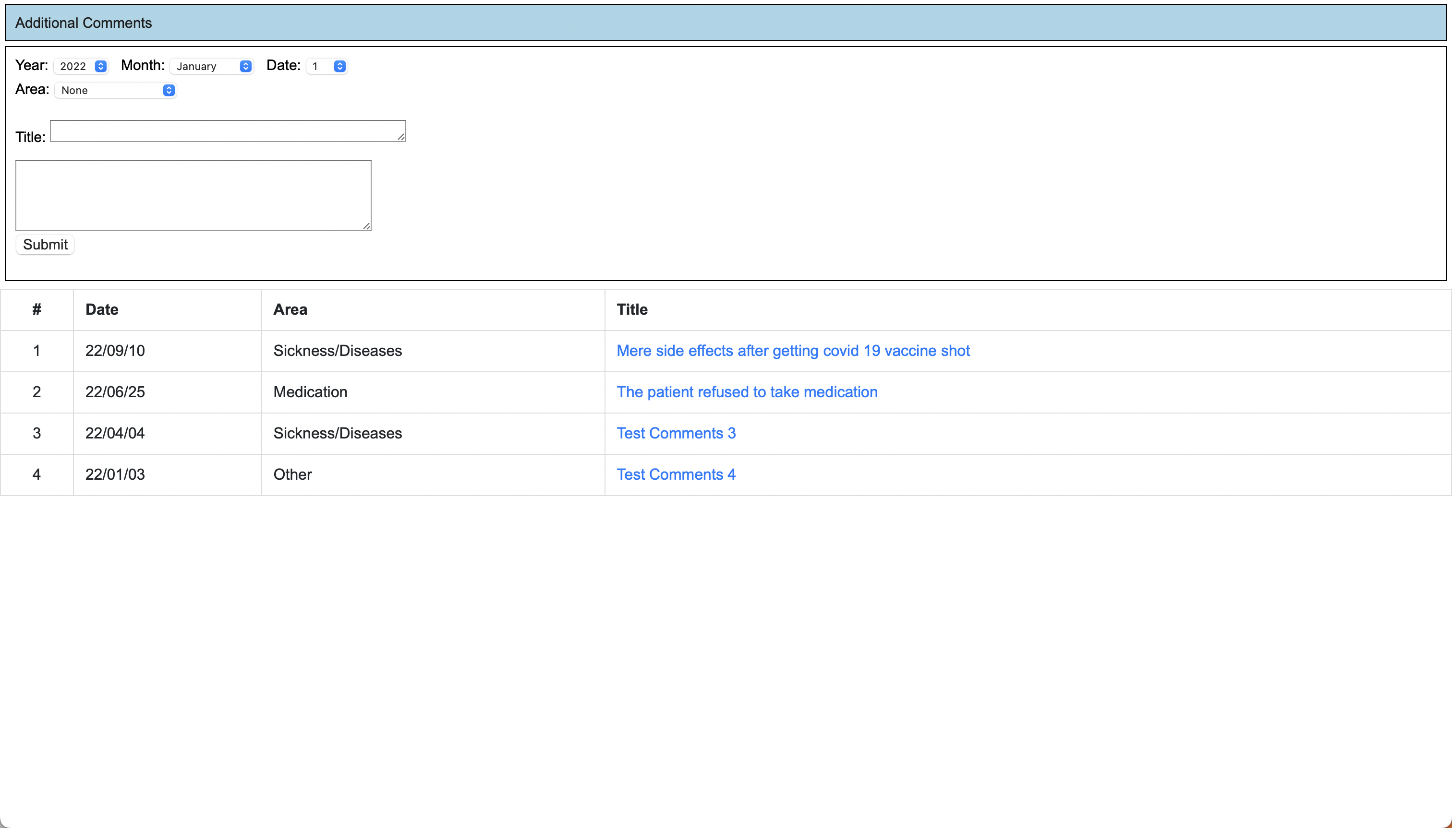Viewport: 1452px width, 828px height.
Task: Click the Additional Comments header bar
Action: pyautogui.click(x=726, y=23)
